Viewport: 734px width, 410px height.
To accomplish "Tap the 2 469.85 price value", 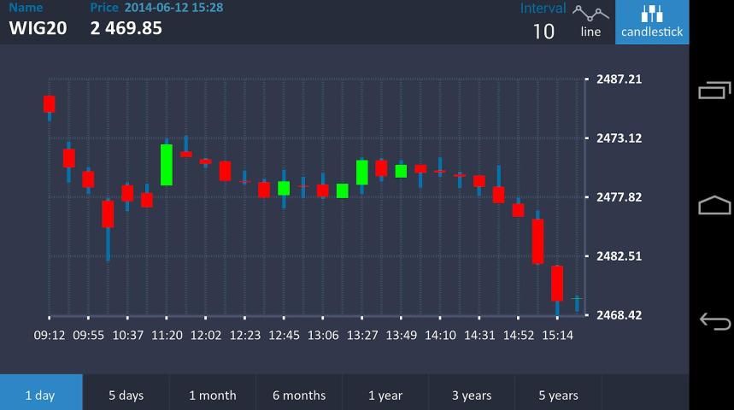I will pyautogui.click(x=126, y=28).
